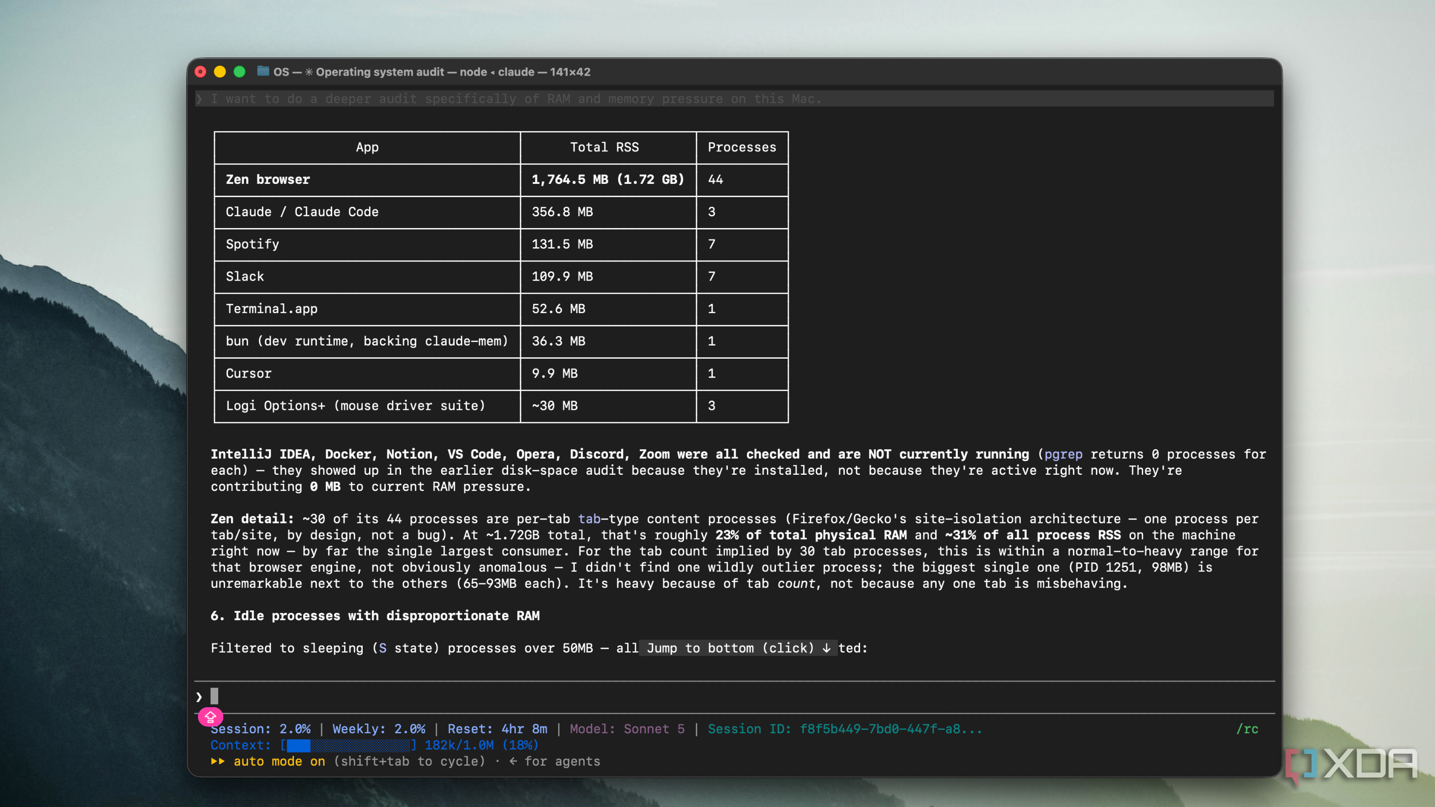Zoom the terminal using the green button
The height and width of the screenshot is (807, 1435).
coord(239,72)
